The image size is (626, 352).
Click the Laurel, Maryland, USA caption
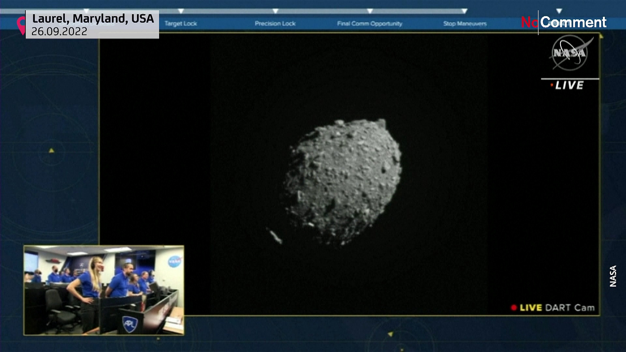click(93, 19)
